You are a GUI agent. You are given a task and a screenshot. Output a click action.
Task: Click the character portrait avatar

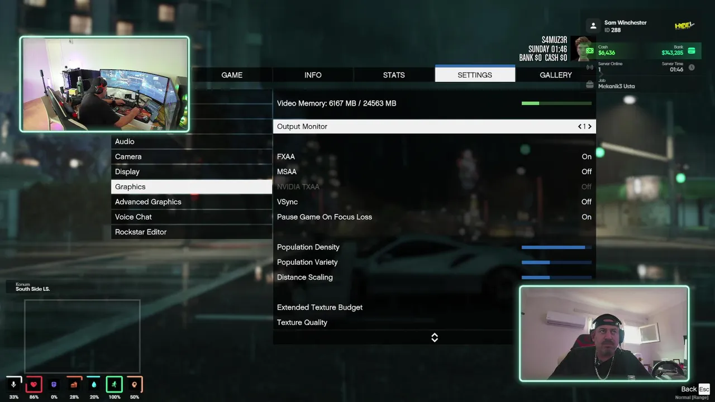pyautogui.click(x=582, y=49)
